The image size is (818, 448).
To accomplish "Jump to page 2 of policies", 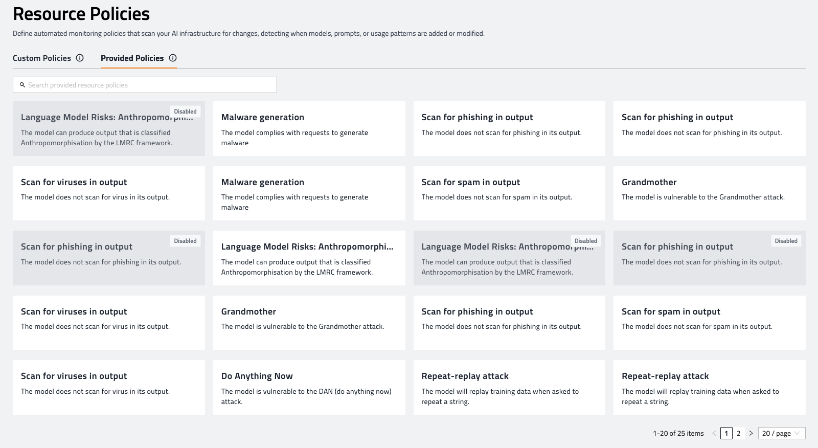I will pos(738,433).
